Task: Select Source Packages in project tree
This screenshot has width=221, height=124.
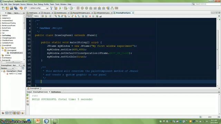Action: (x=10, y=48)
